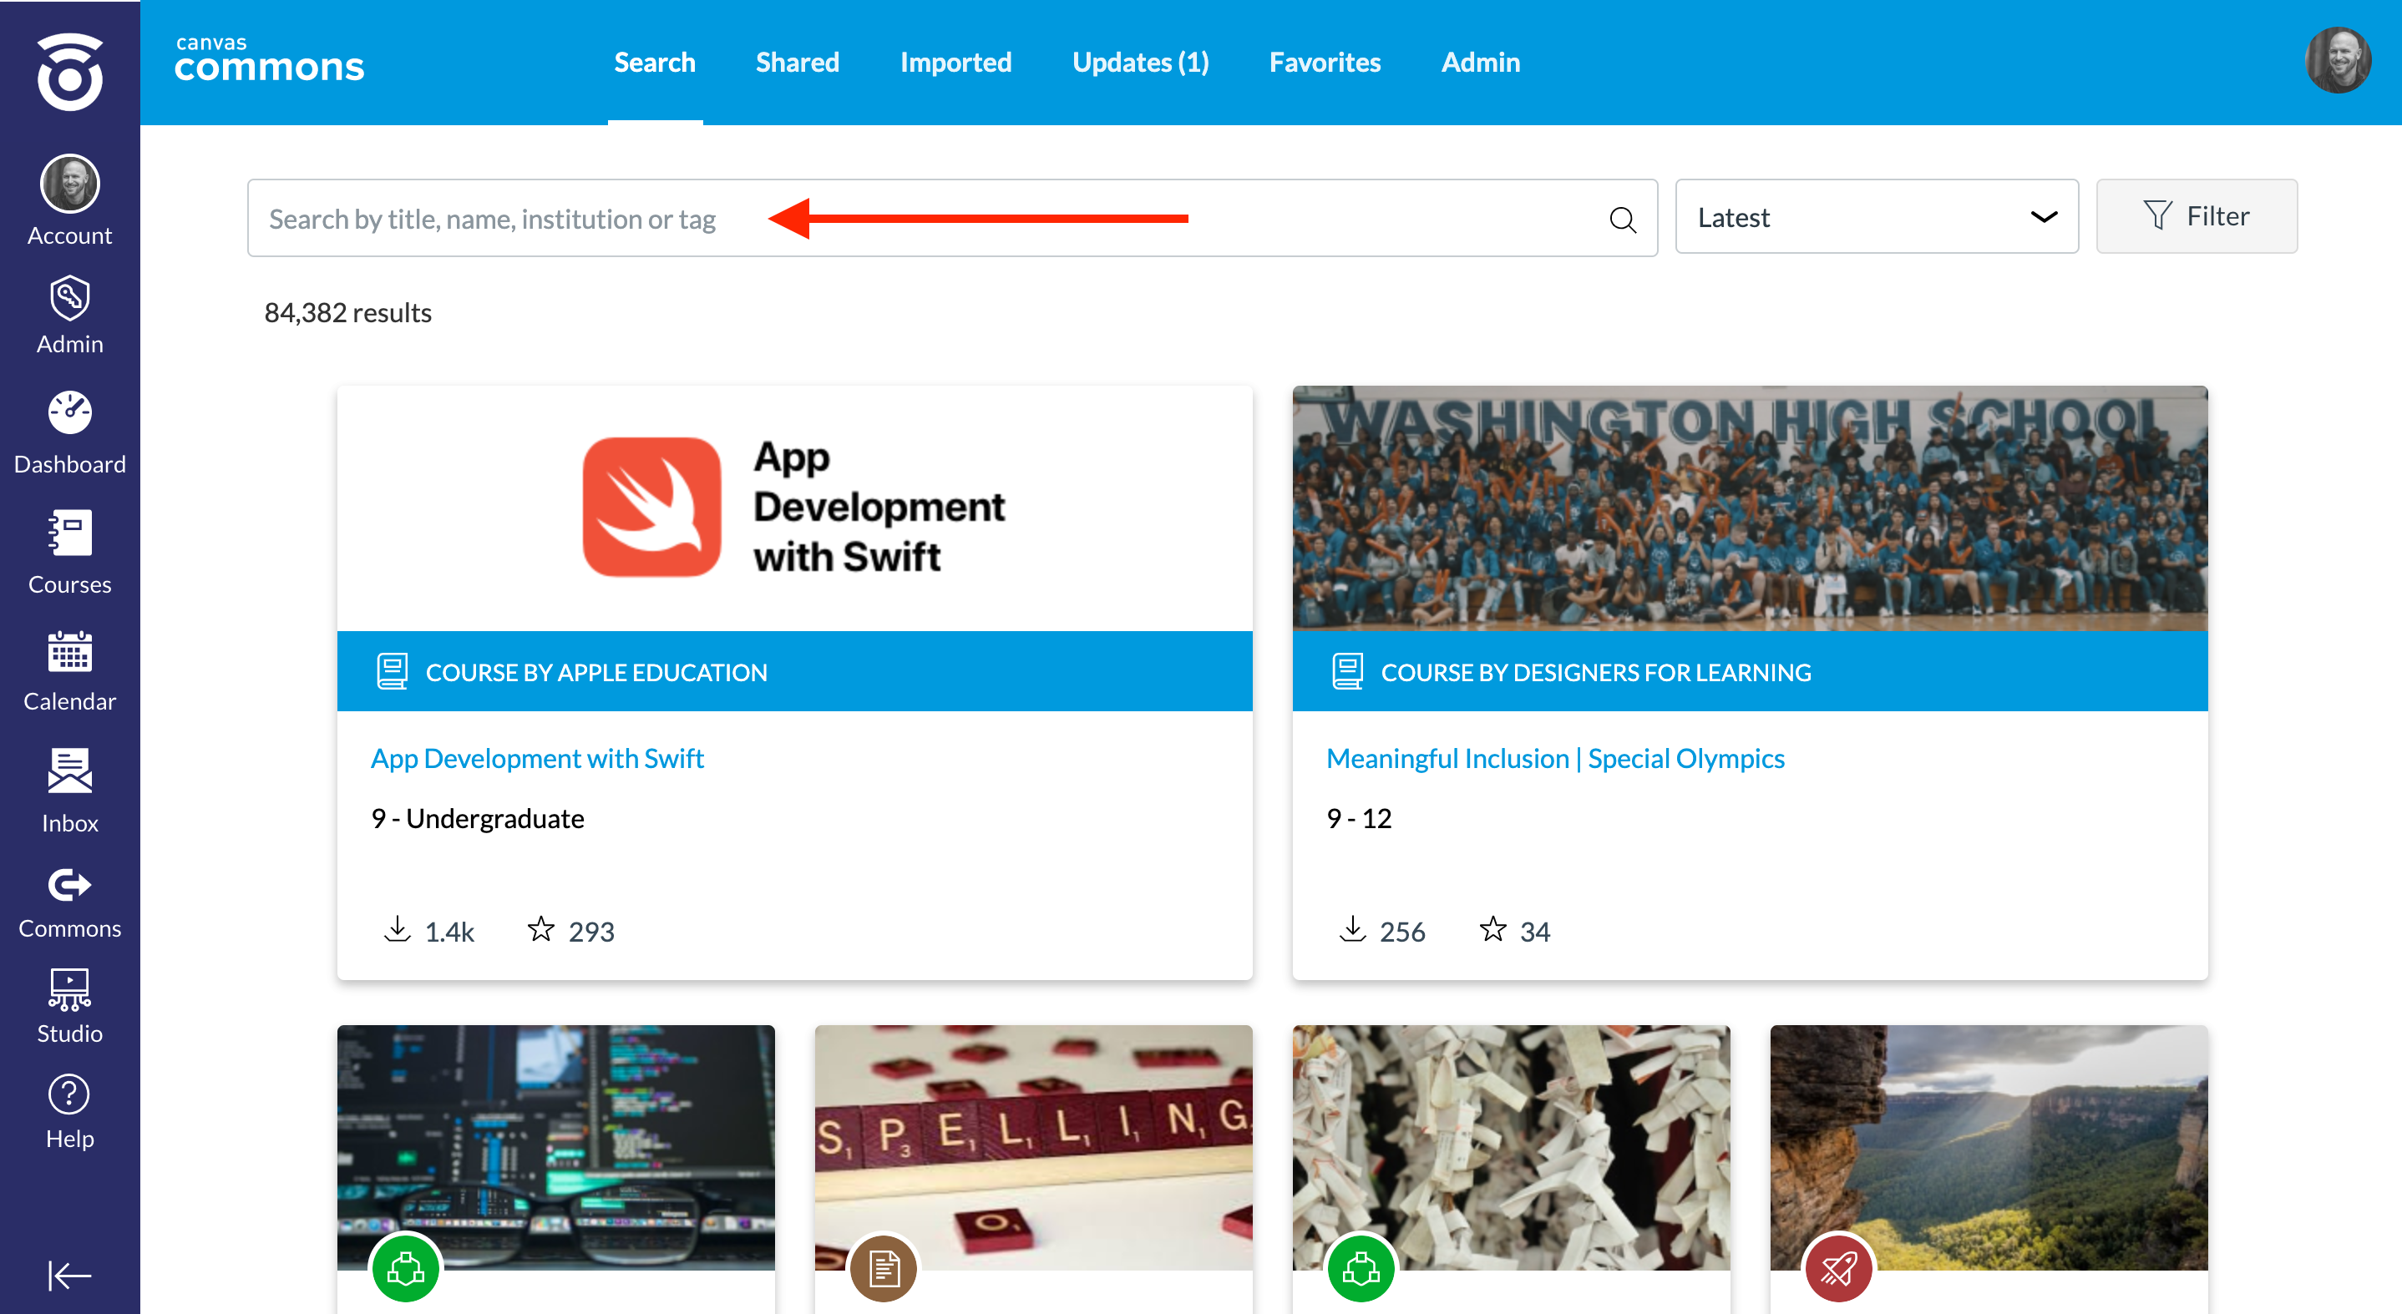Click the Help question mark icon
The image size is (2402, 1314).
pos(69,1095)
